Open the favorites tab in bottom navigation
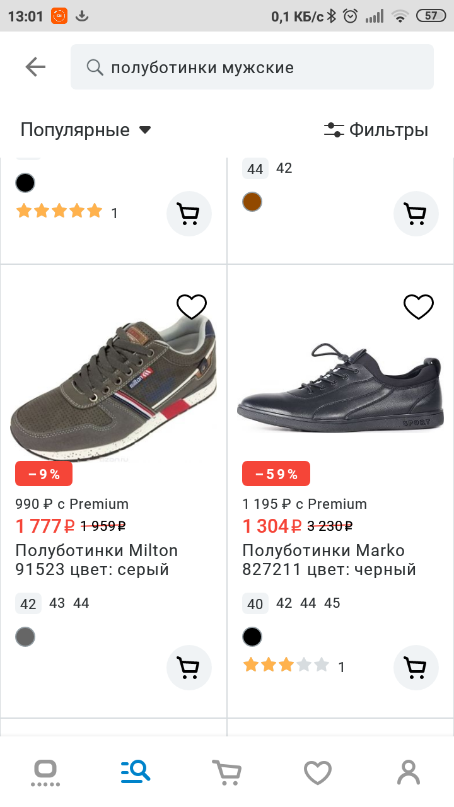 tap(317, 772)
